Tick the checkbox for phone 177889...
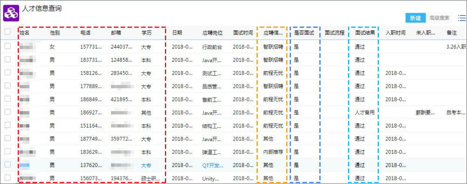Image resolution: width=467 pixels, height=184 pixels. 8,85
